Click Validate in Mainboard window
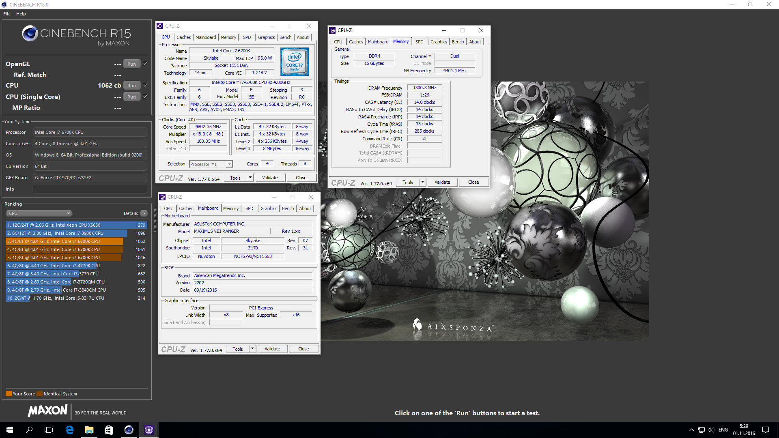The image size is (779, 438). point(272,349)
